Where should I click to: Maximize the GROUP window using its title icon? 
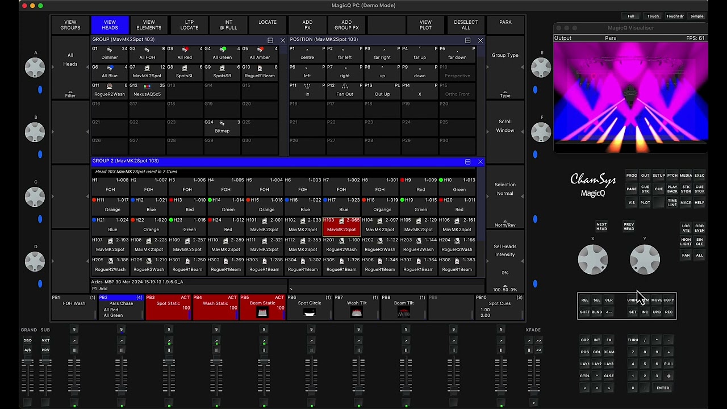[x=270, y=40]
